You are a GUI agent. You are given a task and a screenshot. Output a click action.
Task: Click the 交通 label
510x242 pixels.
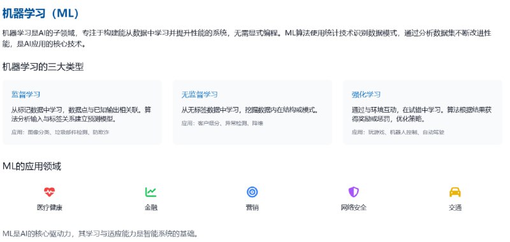(455, 208)
